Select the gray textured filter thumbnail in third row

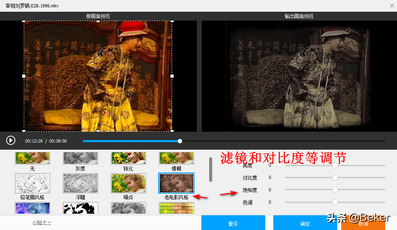coord(128,208)
